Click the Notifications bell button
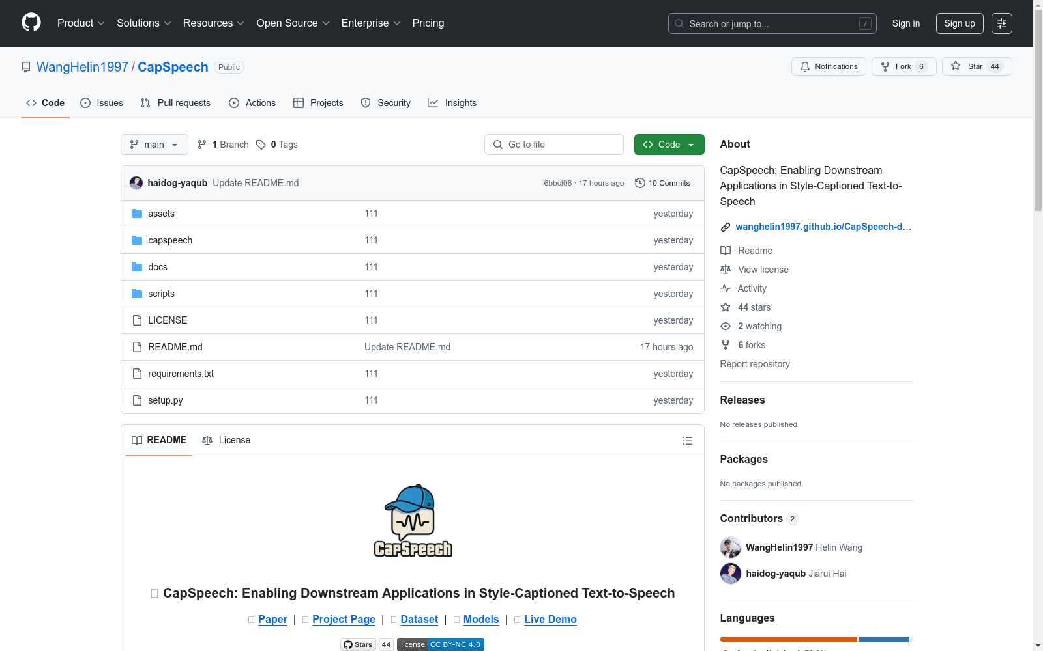1043x651 pixels. tap(829, 66)
